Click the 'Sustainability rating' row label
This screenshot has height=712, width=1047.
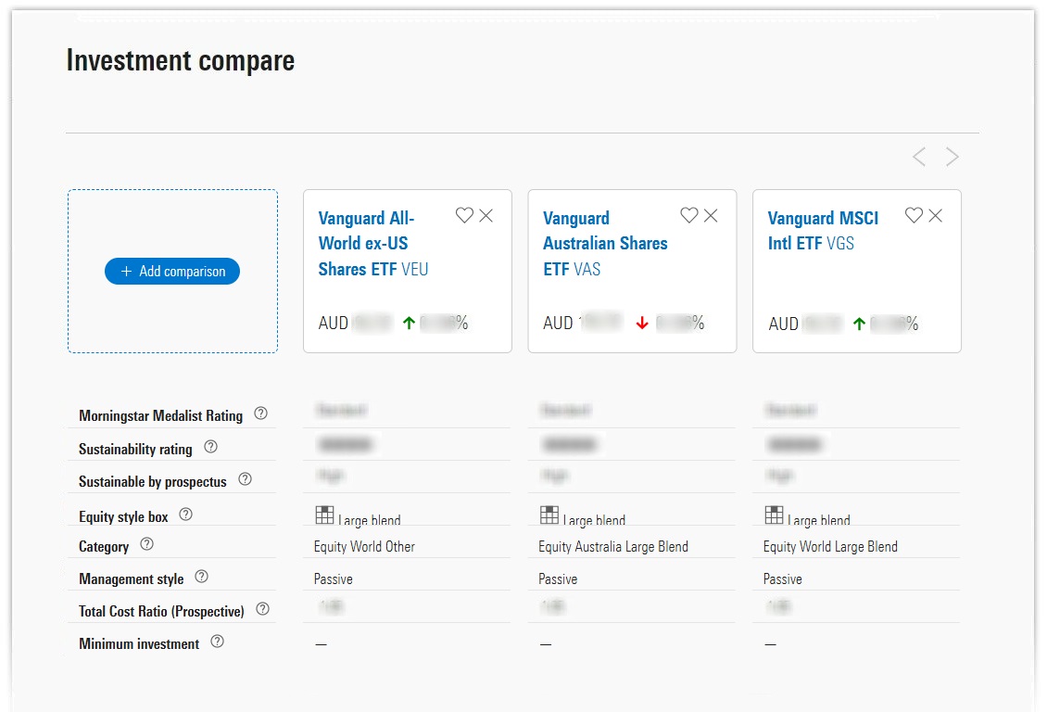tap(135, 449)
